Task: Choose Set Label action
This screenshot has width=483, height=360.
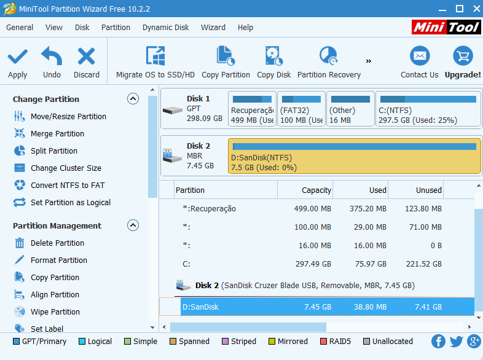Action: 39,329
